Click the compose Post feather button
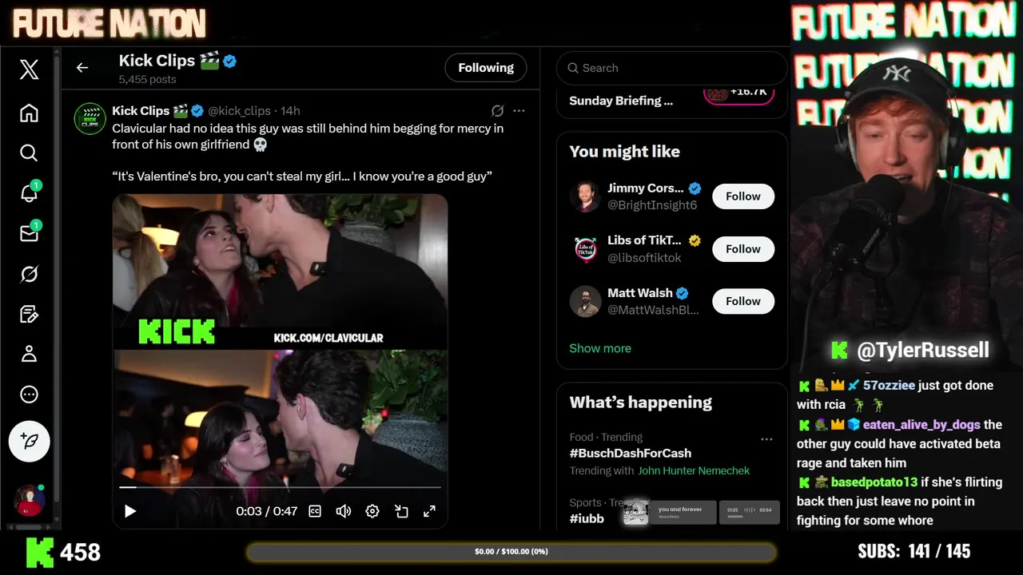 point(30,441)
